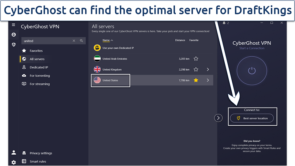This screenshot has width=295, height=166.
Task: Open the Favorites list
Action: [x=36, y=51]
